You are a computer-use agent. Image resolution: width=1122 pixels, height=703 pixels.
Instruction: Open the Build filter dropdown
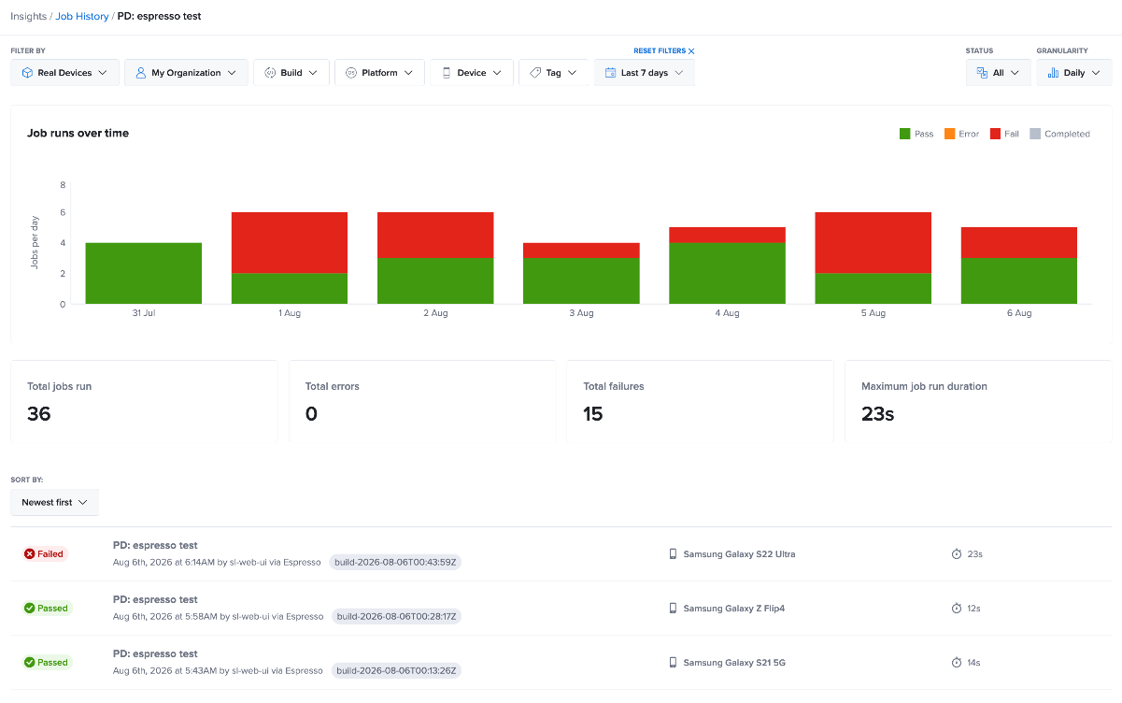point(291,73)
